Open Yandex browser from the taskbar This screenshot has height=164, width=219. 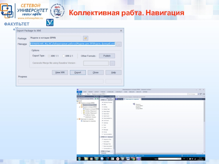[x=117, y=158]
